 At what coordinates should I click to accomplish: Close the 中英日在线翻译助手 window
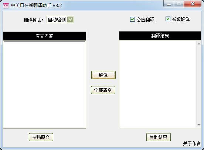coord(193,4)
